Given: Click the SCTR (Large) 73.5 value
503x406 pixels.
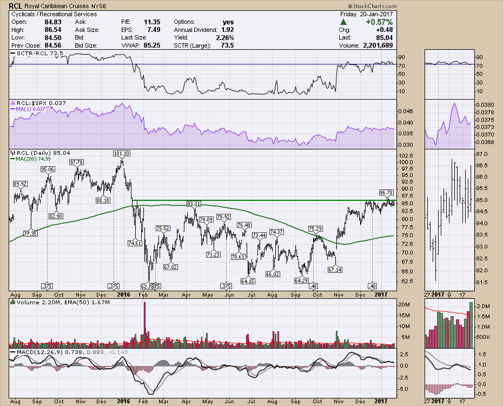Looking at the screenshot, I should pyautogui.click(x=228, y=45).
